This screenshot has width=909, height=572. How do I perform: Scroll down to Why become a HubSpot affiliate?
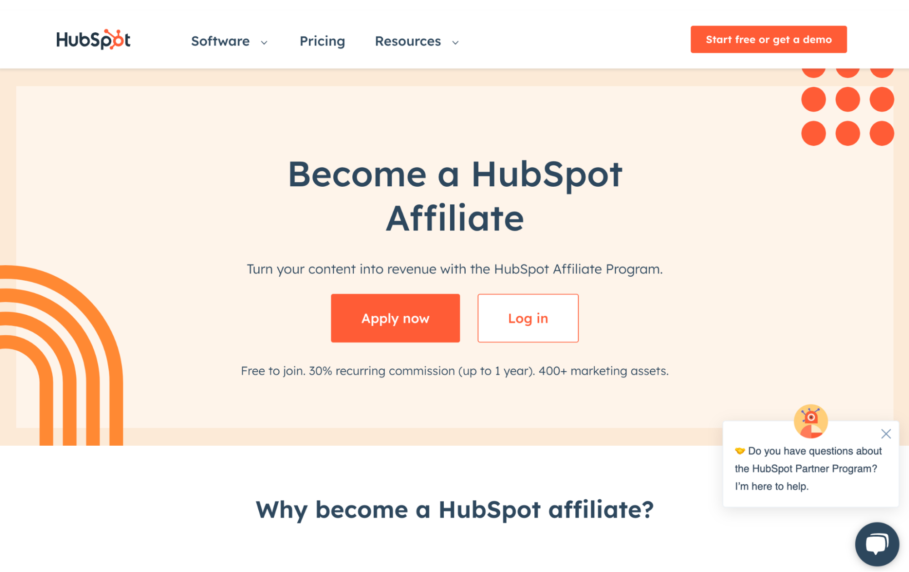(x=454, y=507)
